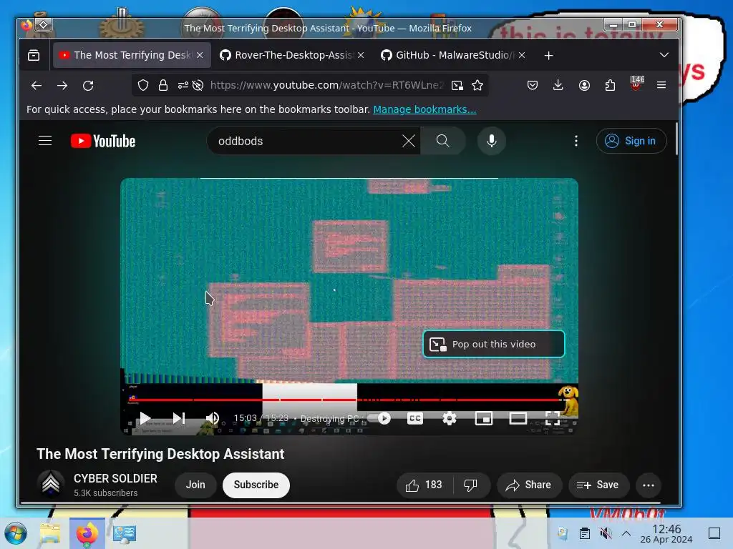The image size is (733, 549).
Task: Open File Explorer from taskbar
Action: pos(50,533)
